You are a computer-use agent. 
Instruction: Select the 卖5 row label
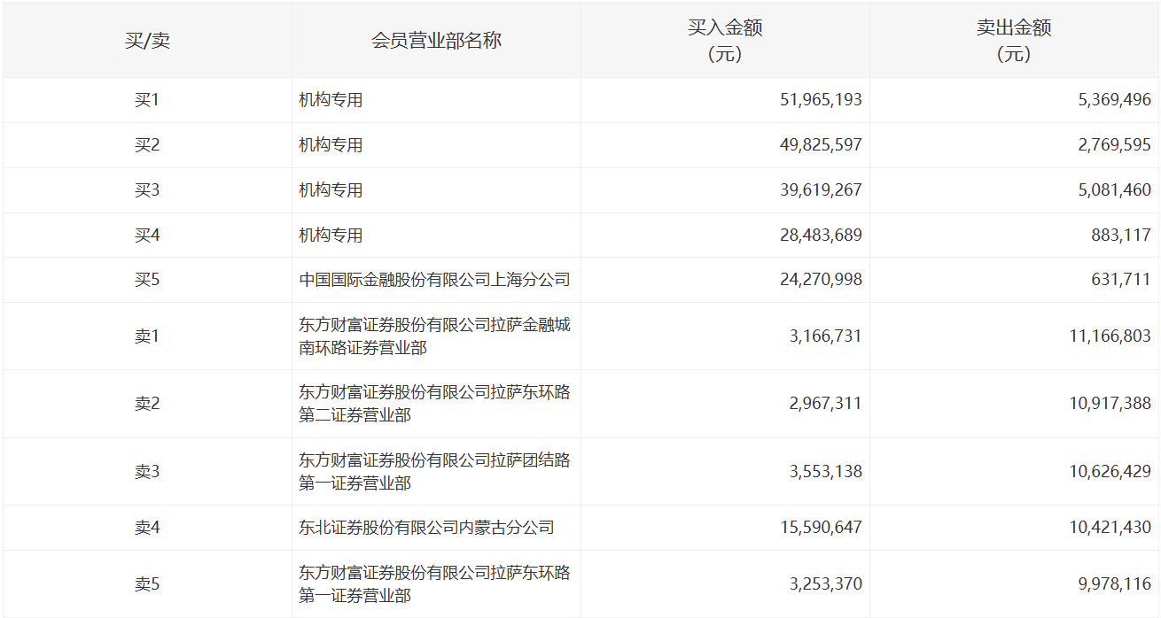point(147,584)
